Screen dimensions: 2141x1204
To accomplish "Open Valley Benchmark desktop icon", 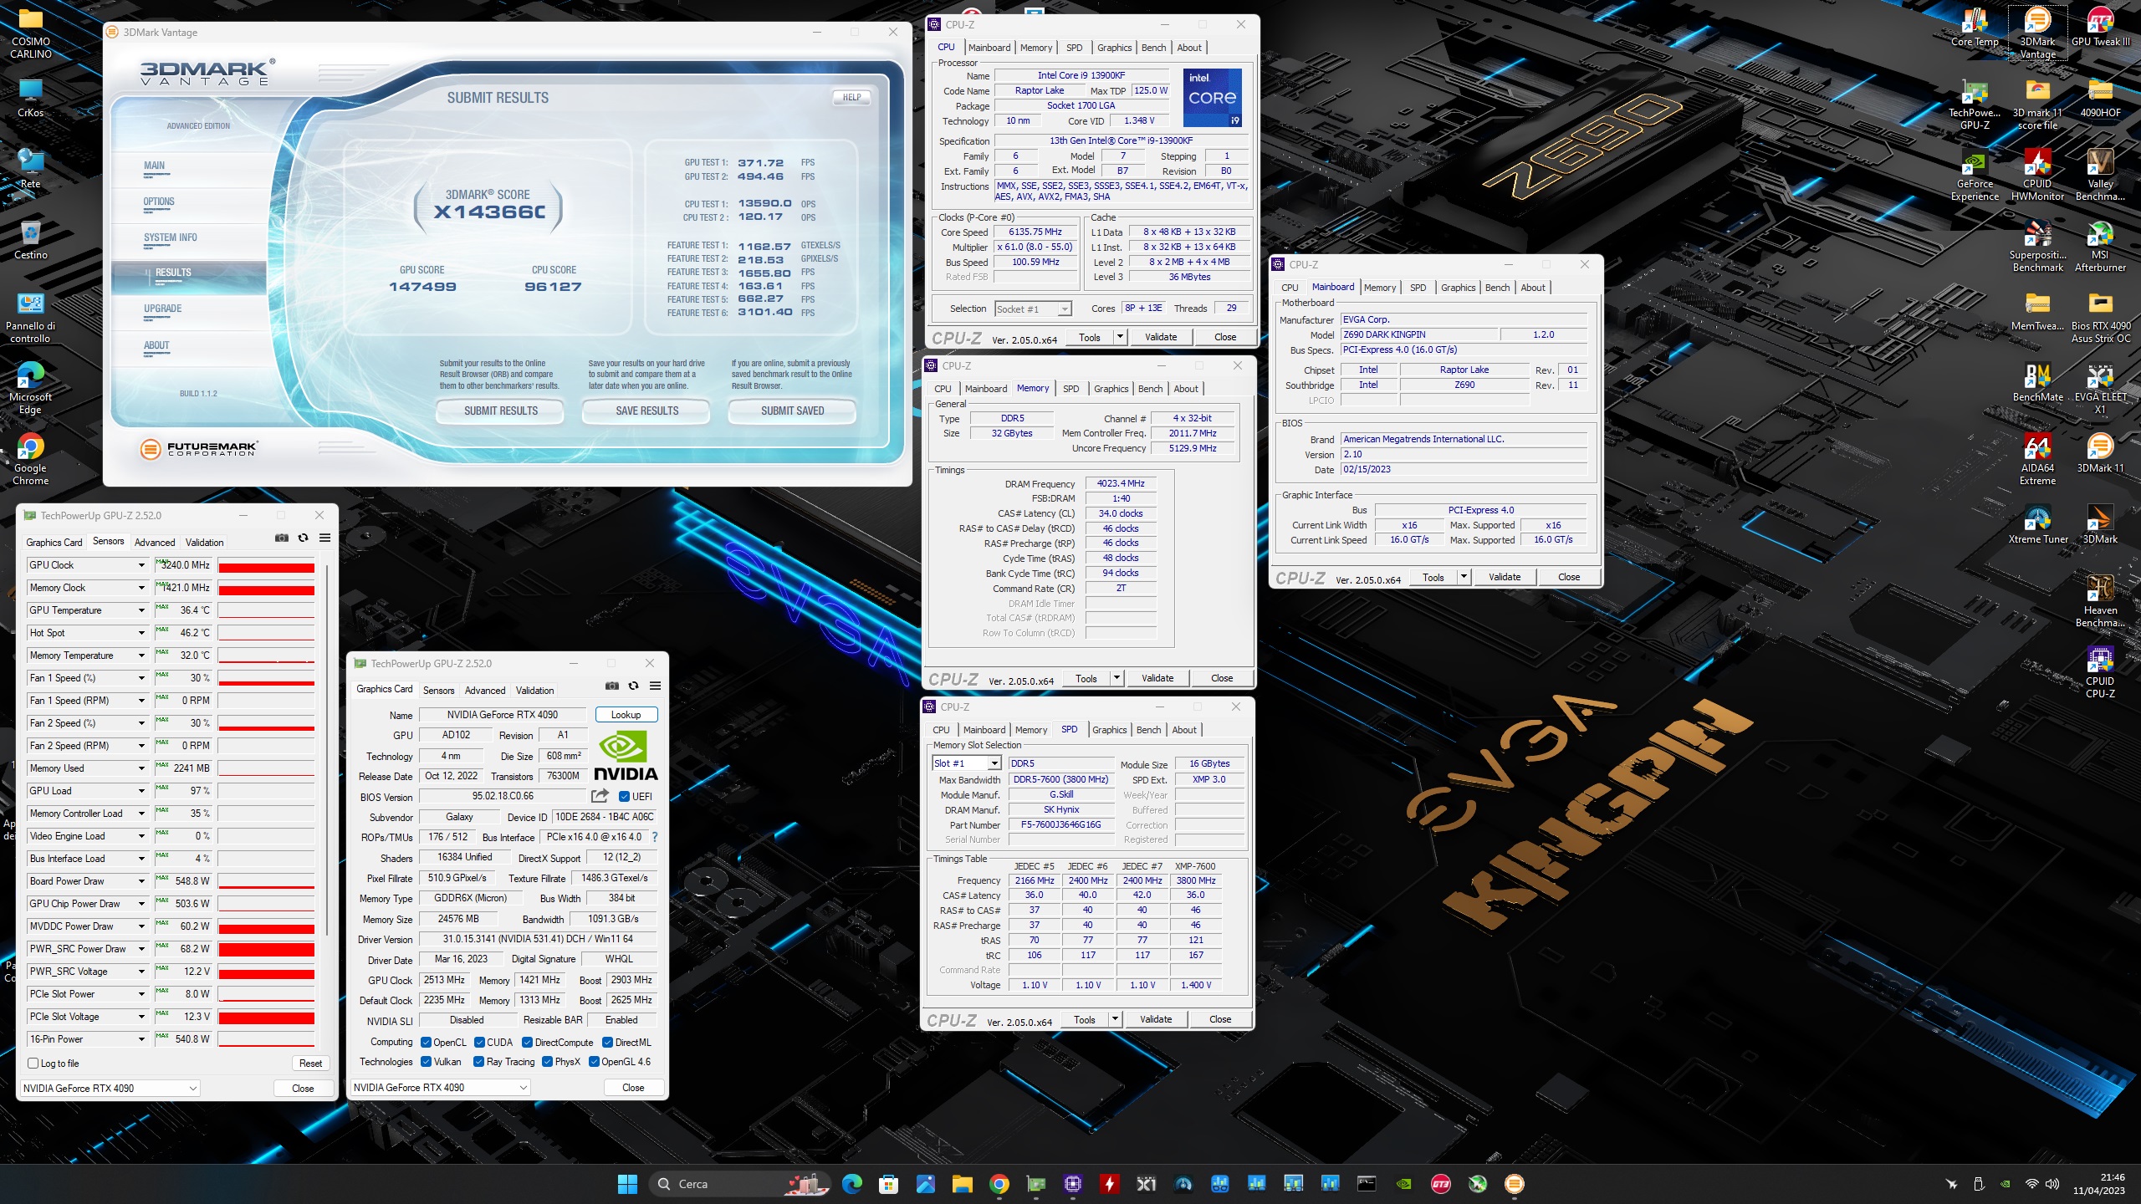I will coord(2100,176).
